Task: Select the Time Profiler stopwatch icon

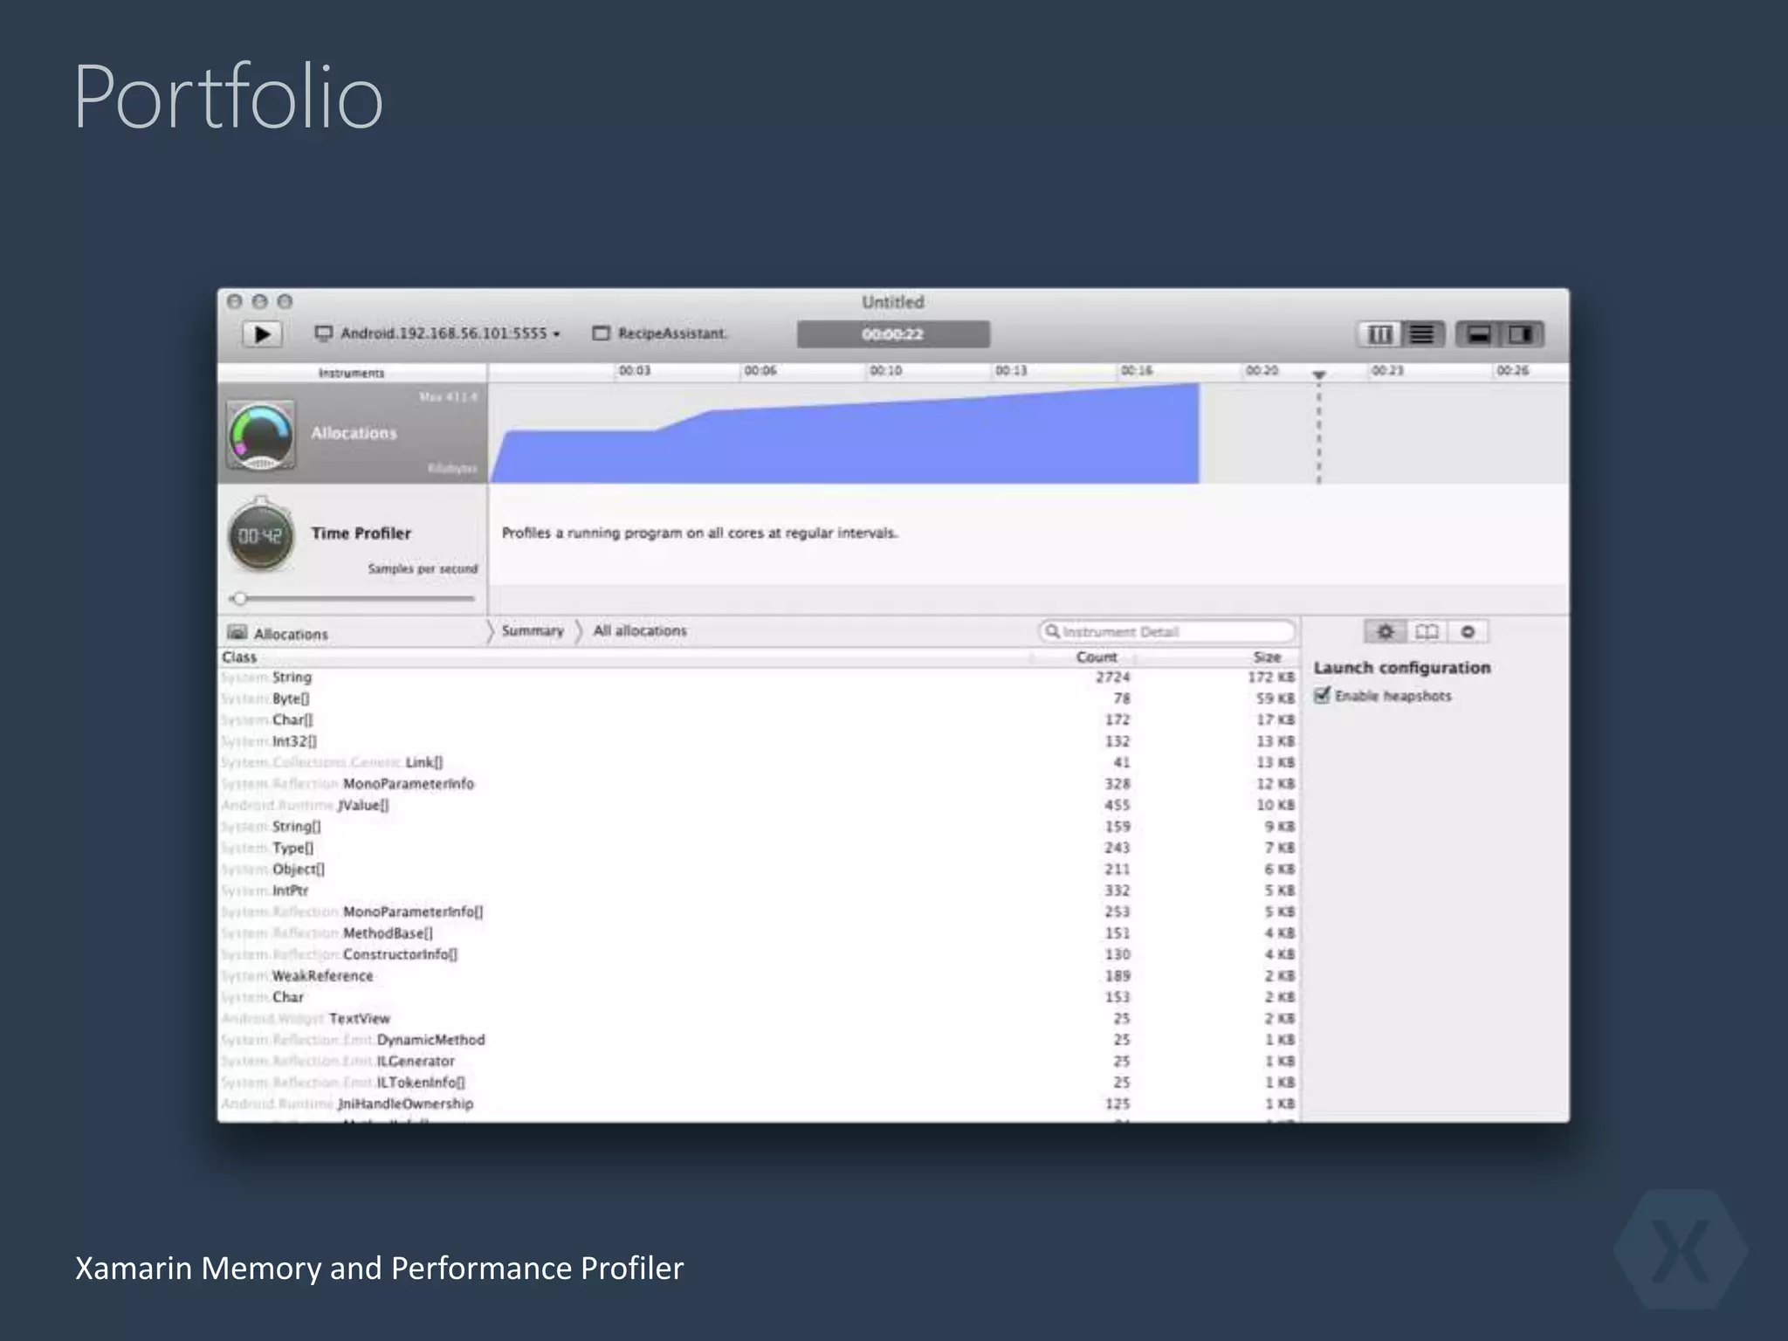Action: click(x=260, y=534)
